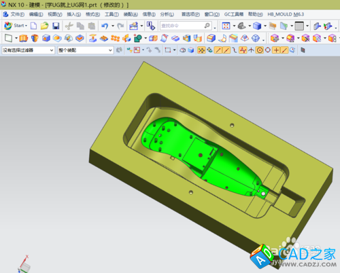The image size is (340, 273).
Task: Expand the Start menu dropdown arrow
Action: [x=26, y=26]
